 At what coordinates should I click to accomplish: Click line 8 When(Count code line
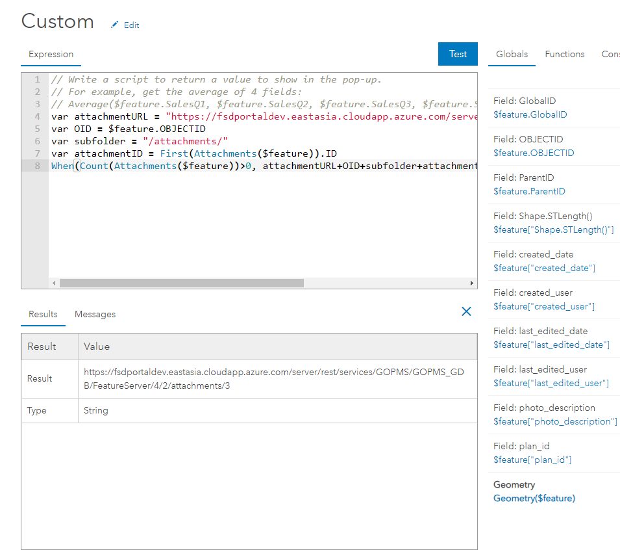tap(264, 166)
